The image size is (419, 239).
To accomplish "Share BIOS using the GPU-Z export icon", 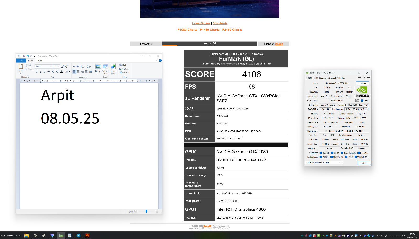I will [x=357, y=100].
